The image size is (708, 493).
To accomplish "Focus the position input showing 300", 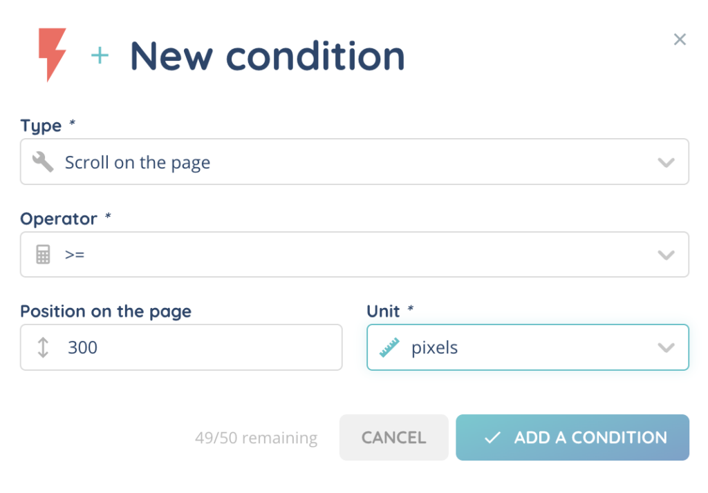I will (x=194, y=347).
